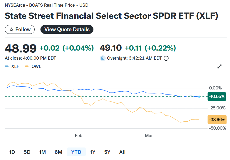Expand chart to full screen
Screen dimensions: 230x160
click(x=220, y=67)
